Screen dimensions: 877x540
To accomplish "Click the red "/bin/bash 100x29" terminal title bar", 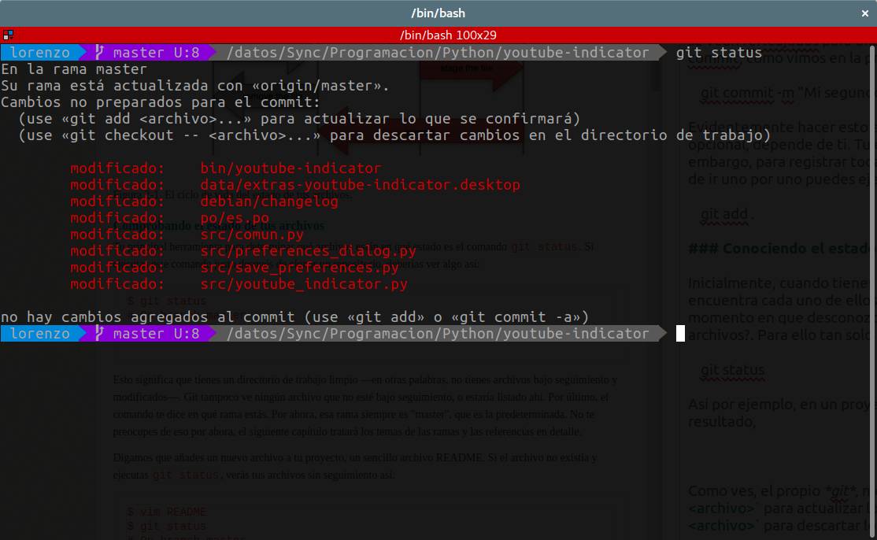I will 438,35.
